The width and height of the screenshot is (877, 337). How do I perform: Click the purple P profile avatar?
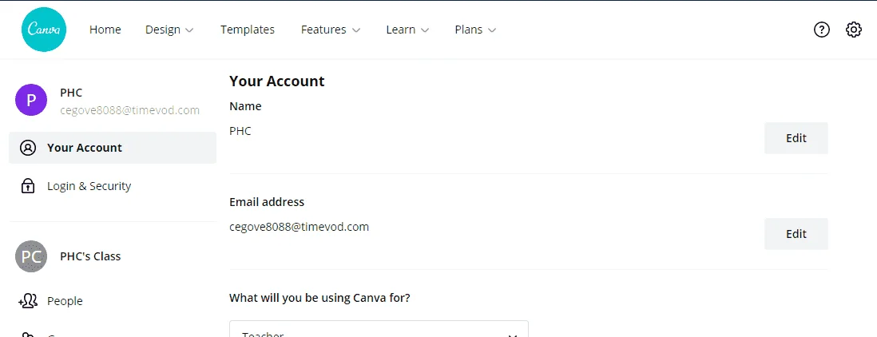pyautogui.click(x=31, y=100)
